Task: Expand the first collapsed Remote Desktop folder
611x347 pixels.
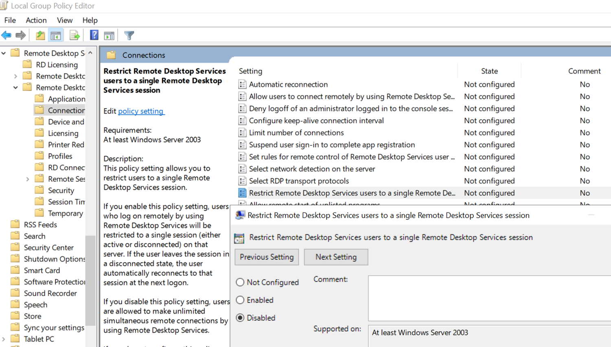Action: pos(15,76)
